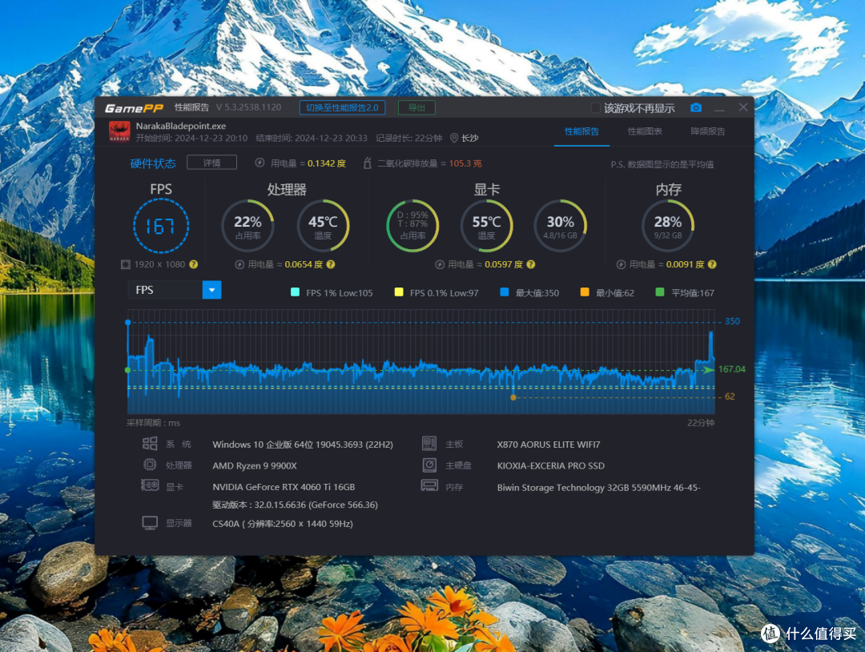Click the GPU D:95% T:87% usage gauge
865x652 pixels.
(x=412, y=226)
